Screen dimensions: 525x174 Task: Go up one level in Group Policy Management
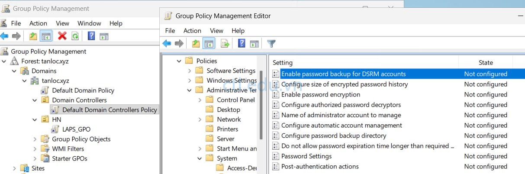[33, 36]
